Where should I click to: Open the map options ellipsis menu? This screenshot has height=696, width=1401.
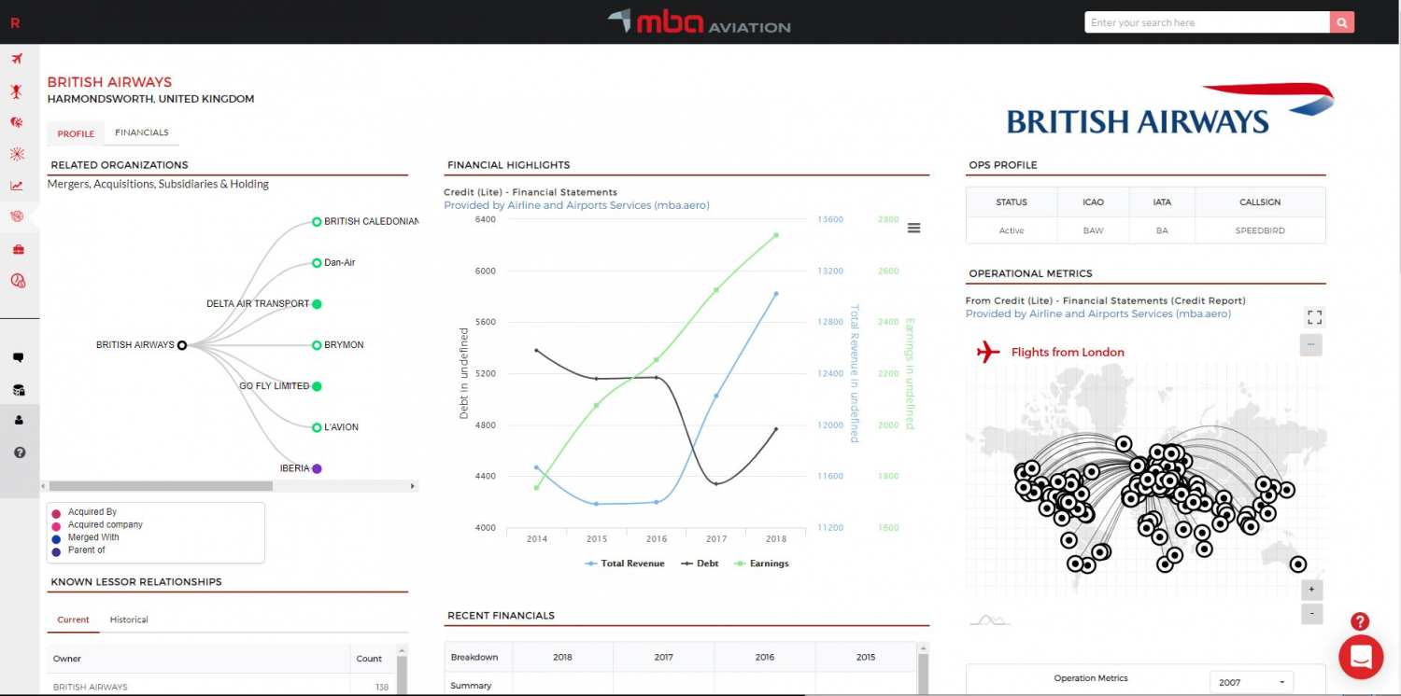[1311, 344]
